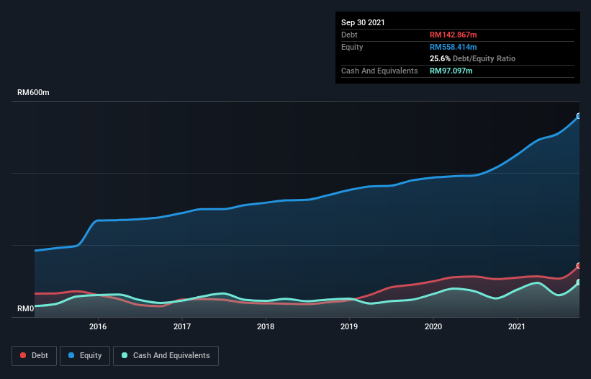Image resolution: width=591 pixels, height=379 pixels.
Task: Click the blue Equity legend dot
Action: coord(71,355)
